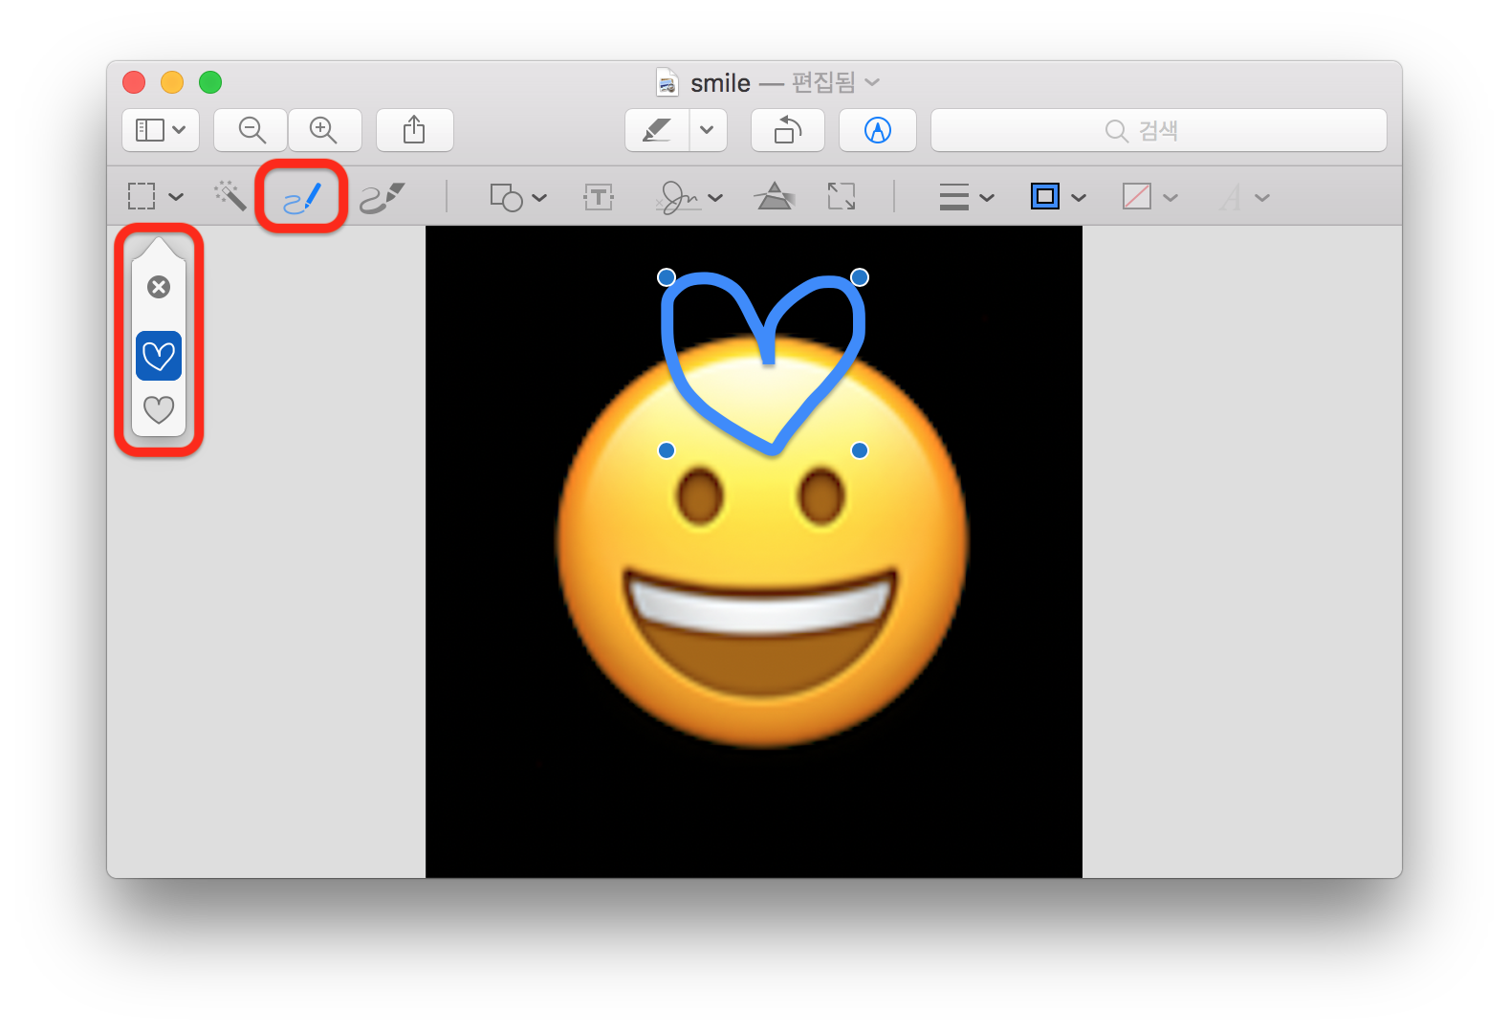This screenshot has height=1031, width=1509.
Task: Open the Signature tool
Action: point(677,197)
